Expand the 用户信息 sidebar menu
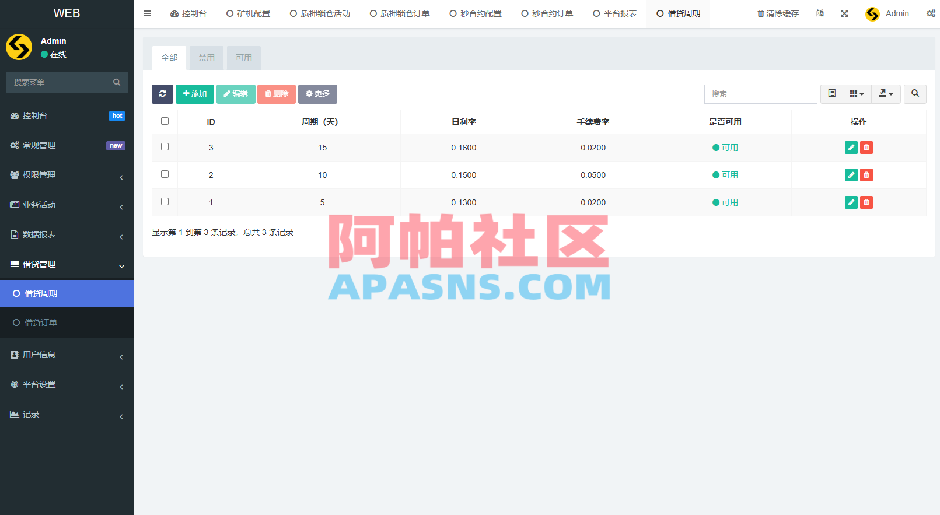Screen dimensions: 940x515 67,355
